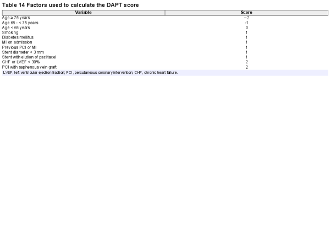The image size is (330, 240).
Task: Click the 'CHF or LVEF < 30%' row label
Action: tap(21, 62)
